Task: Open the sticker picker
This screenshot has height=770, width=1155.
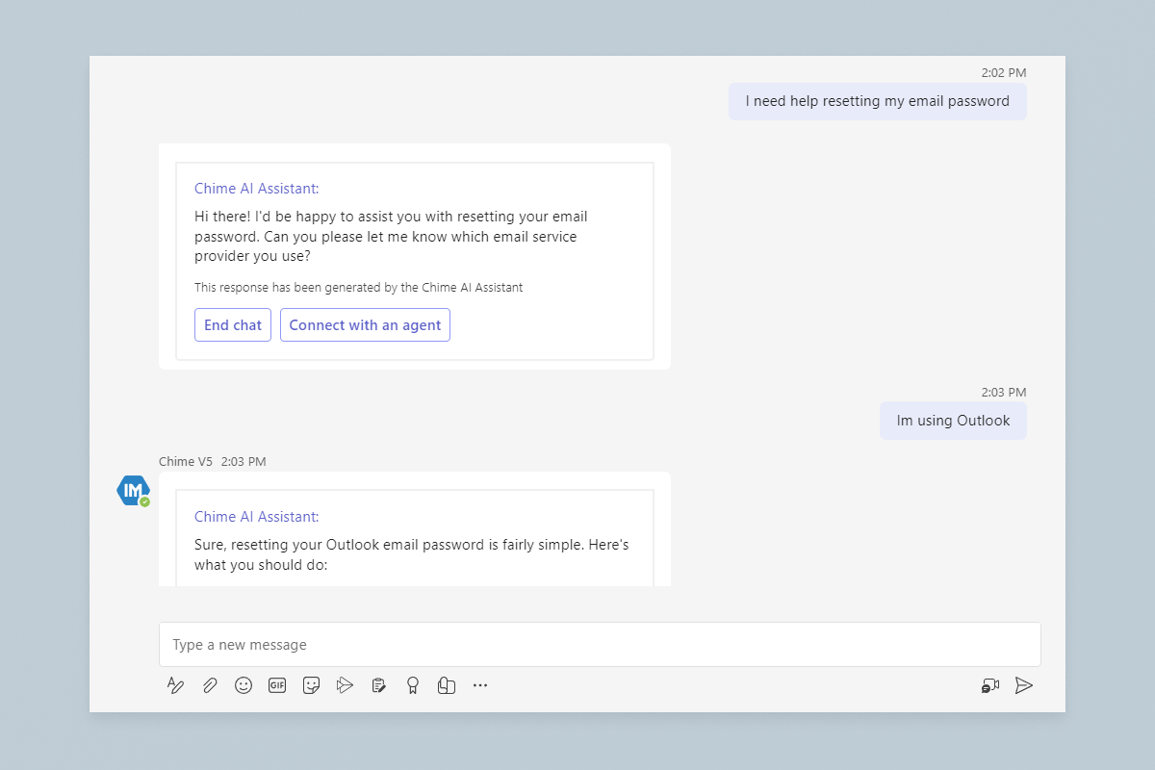Action: pyautogui.click(x=311, y=685)
